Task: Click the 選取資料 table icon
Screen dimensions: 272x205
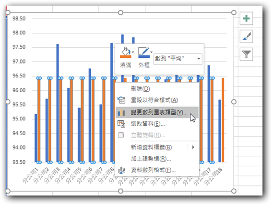Action: coord(121,124)
